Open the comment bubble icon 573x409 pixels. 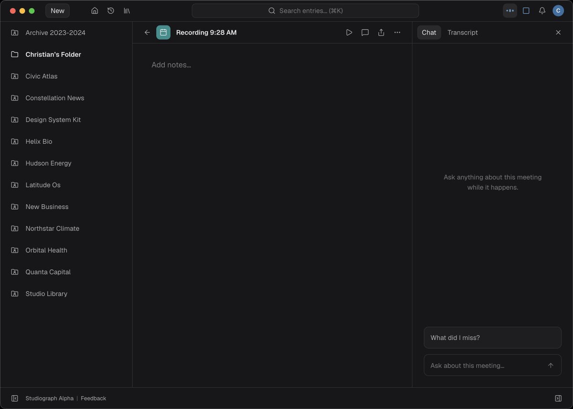[365, 32]
